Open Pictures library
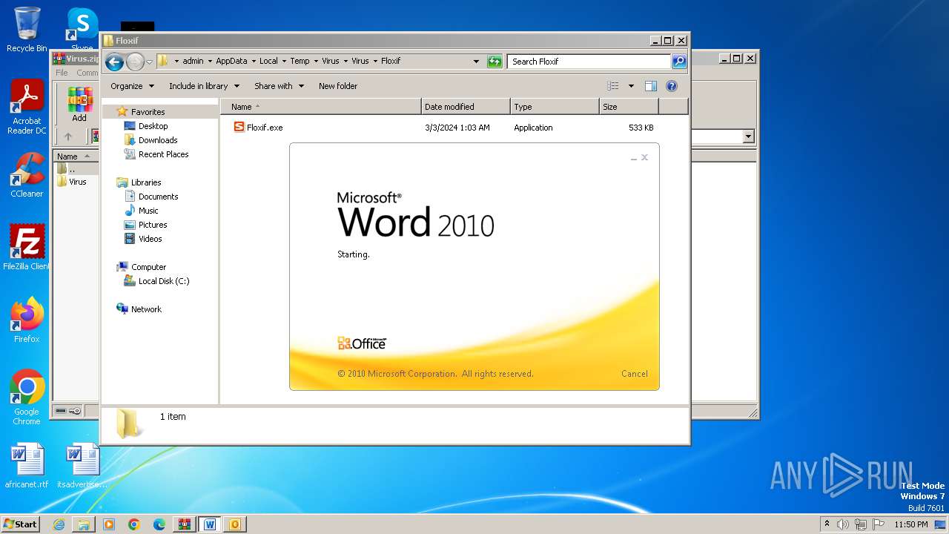Viewport: 949px width, 534px height. pos(153,225)
